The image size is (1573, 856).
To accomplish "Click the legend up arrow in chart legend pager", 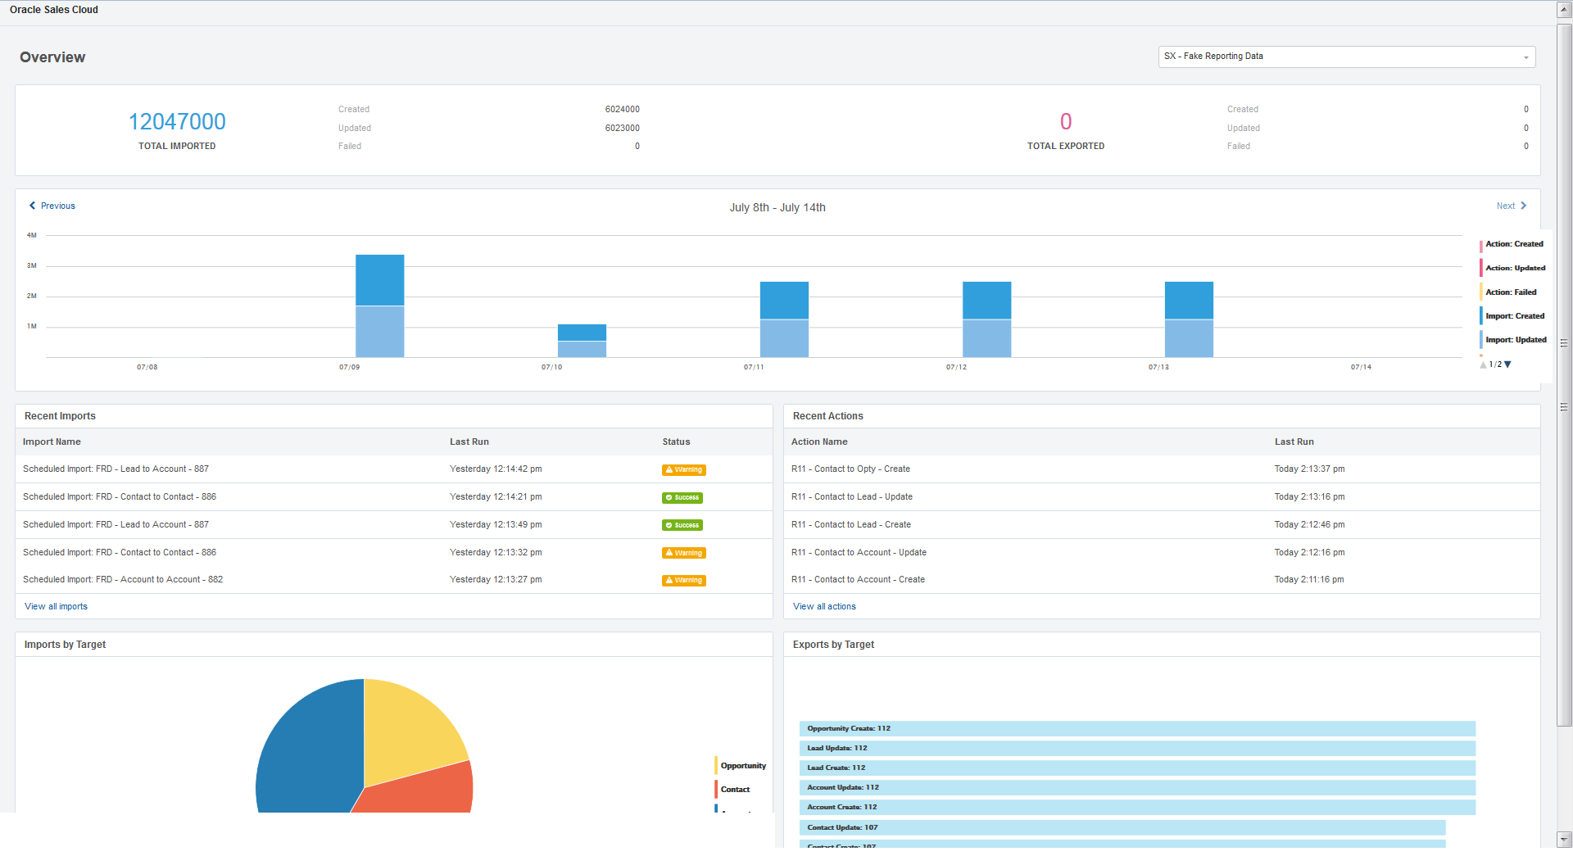I will coord(1483,365).
